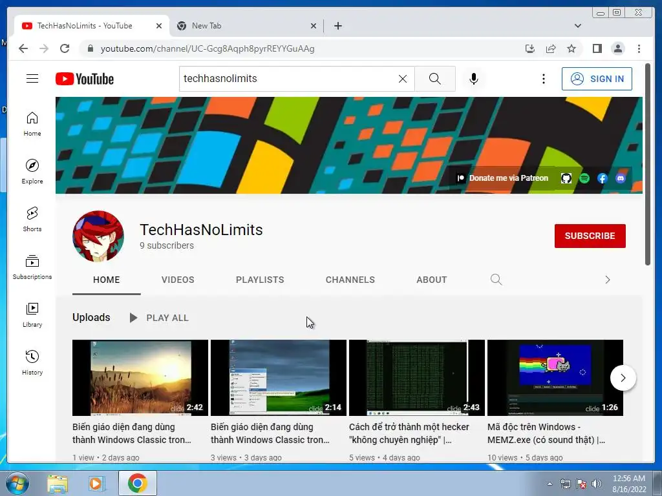Open the Discord link on channel banner
This screenshot has width=662, height=496.
coord(621,178)
